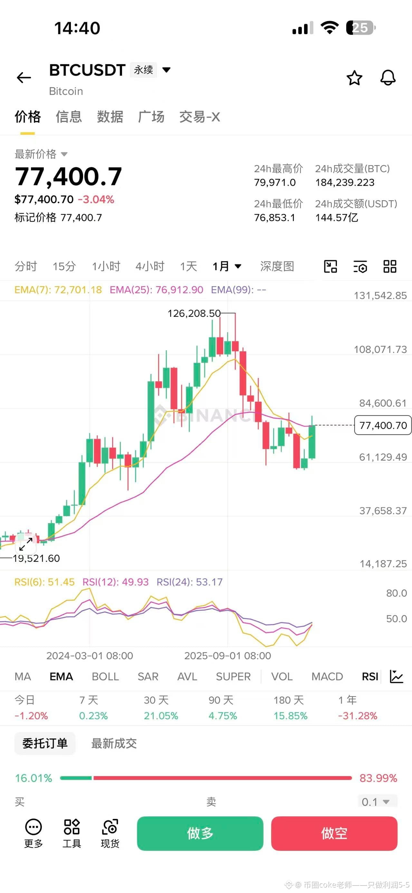Screen dimensions: 412x893
Task: Tap the 今日 -1.20% change
Action: tap(31, 708)
